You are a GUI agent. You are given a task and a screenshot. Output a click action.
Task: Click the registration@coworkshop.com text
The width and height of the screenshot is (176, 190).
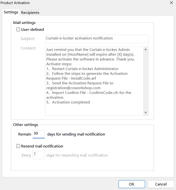point(73,88)
